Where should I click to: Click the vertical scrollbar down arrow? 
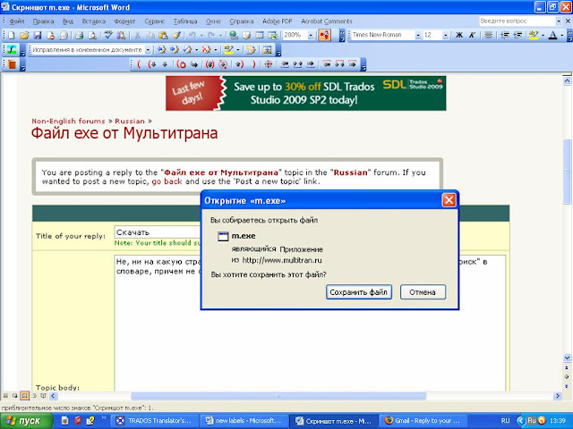567,357
